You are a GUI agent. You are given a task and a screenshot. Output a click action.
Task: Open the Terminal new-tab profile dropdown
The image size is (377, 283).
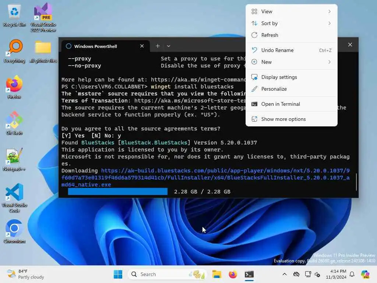point(169,46)
